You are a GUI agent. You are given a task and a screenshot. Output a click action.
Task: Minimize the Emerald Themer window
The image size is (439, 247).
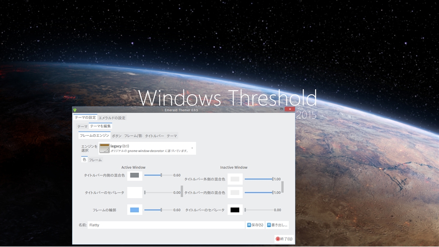(x=276, y=109)
